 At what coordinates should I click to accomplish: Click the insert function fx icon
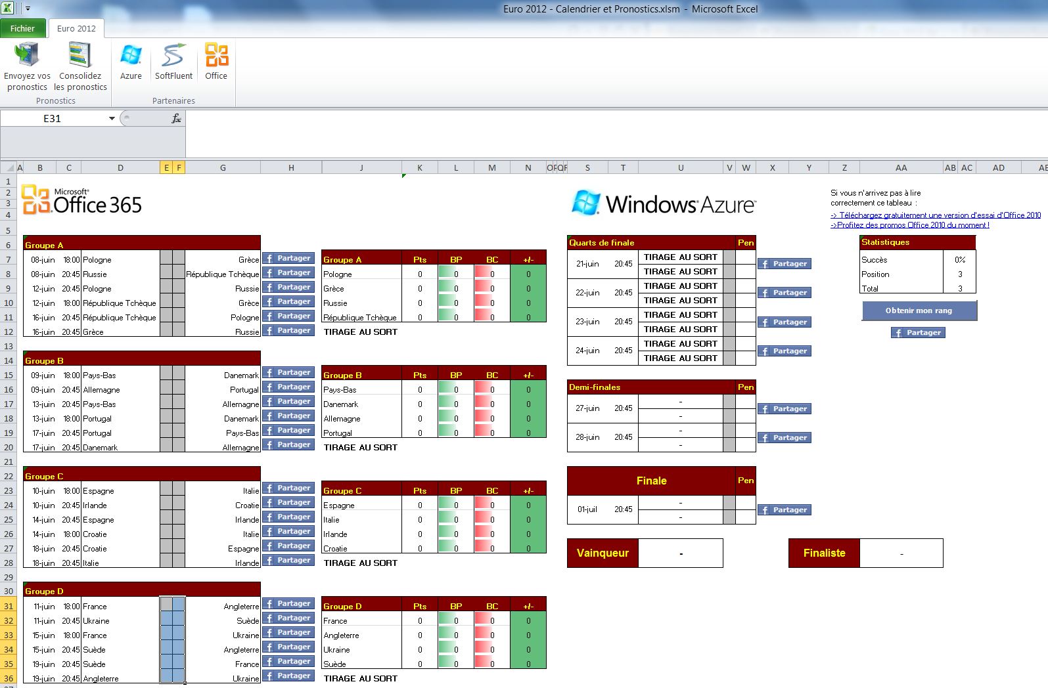point(176,119)
